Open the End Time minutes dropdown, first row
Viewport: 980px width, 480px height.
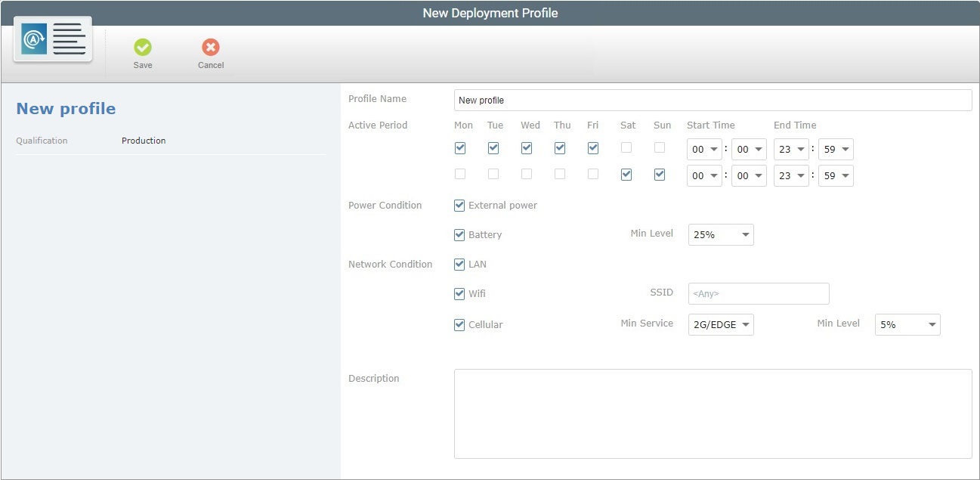(x=836, y=149)
